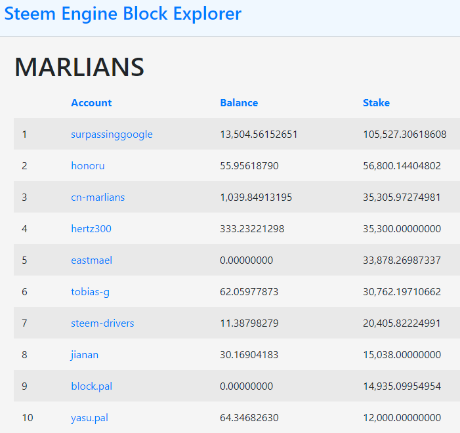The height and width of the screenshot is (433, 460).
Task: Open block.pal account link
Action: (x=91, y=386)
